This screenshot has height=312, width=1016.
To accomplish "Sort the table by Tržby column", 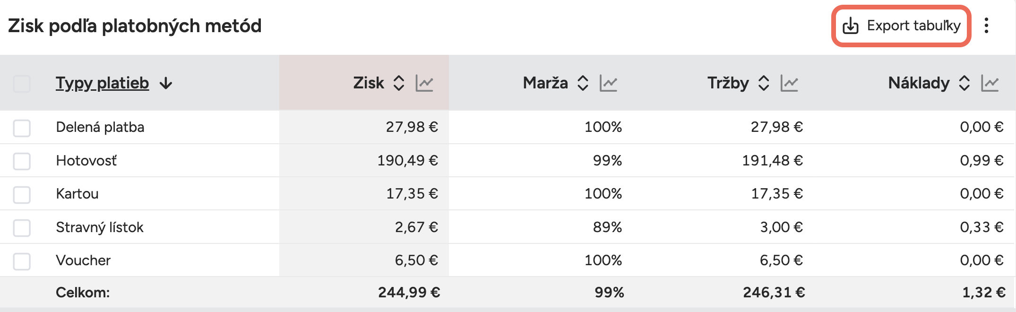I will point(765,83).
